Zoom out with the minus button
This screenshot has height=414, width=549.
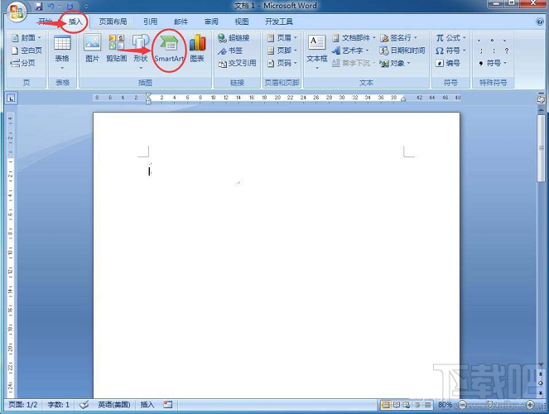pos(462,405)
